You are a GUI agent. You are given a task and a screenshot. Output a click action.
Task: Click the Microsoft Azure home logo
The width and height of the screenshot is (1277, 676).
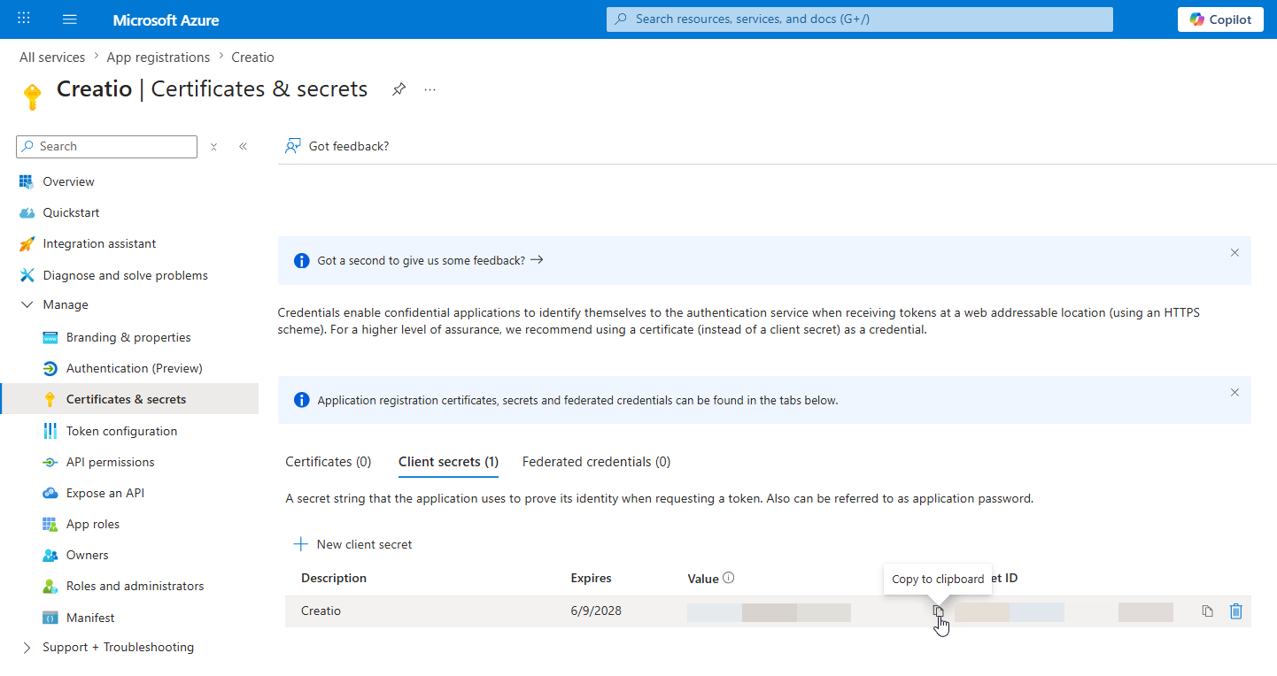pyautogui.click(x=166, y=19)
